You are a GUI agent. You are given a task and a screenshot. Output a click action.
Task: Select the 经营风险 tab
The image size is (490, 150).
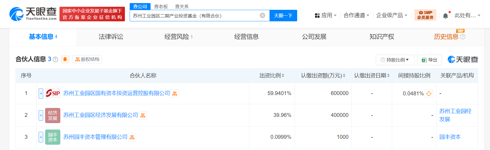pyautogui.click(x=178, y=37)
